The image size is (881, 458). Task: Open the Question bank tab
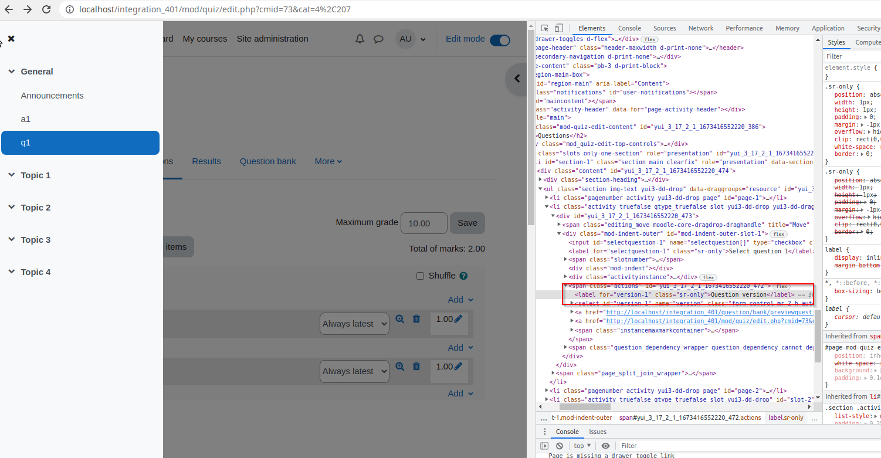(268, 161)
